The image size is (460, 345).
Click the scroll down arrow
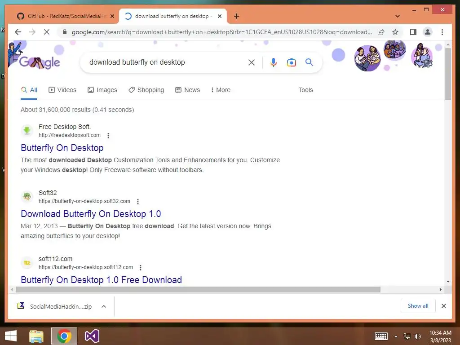coord(448,282)
